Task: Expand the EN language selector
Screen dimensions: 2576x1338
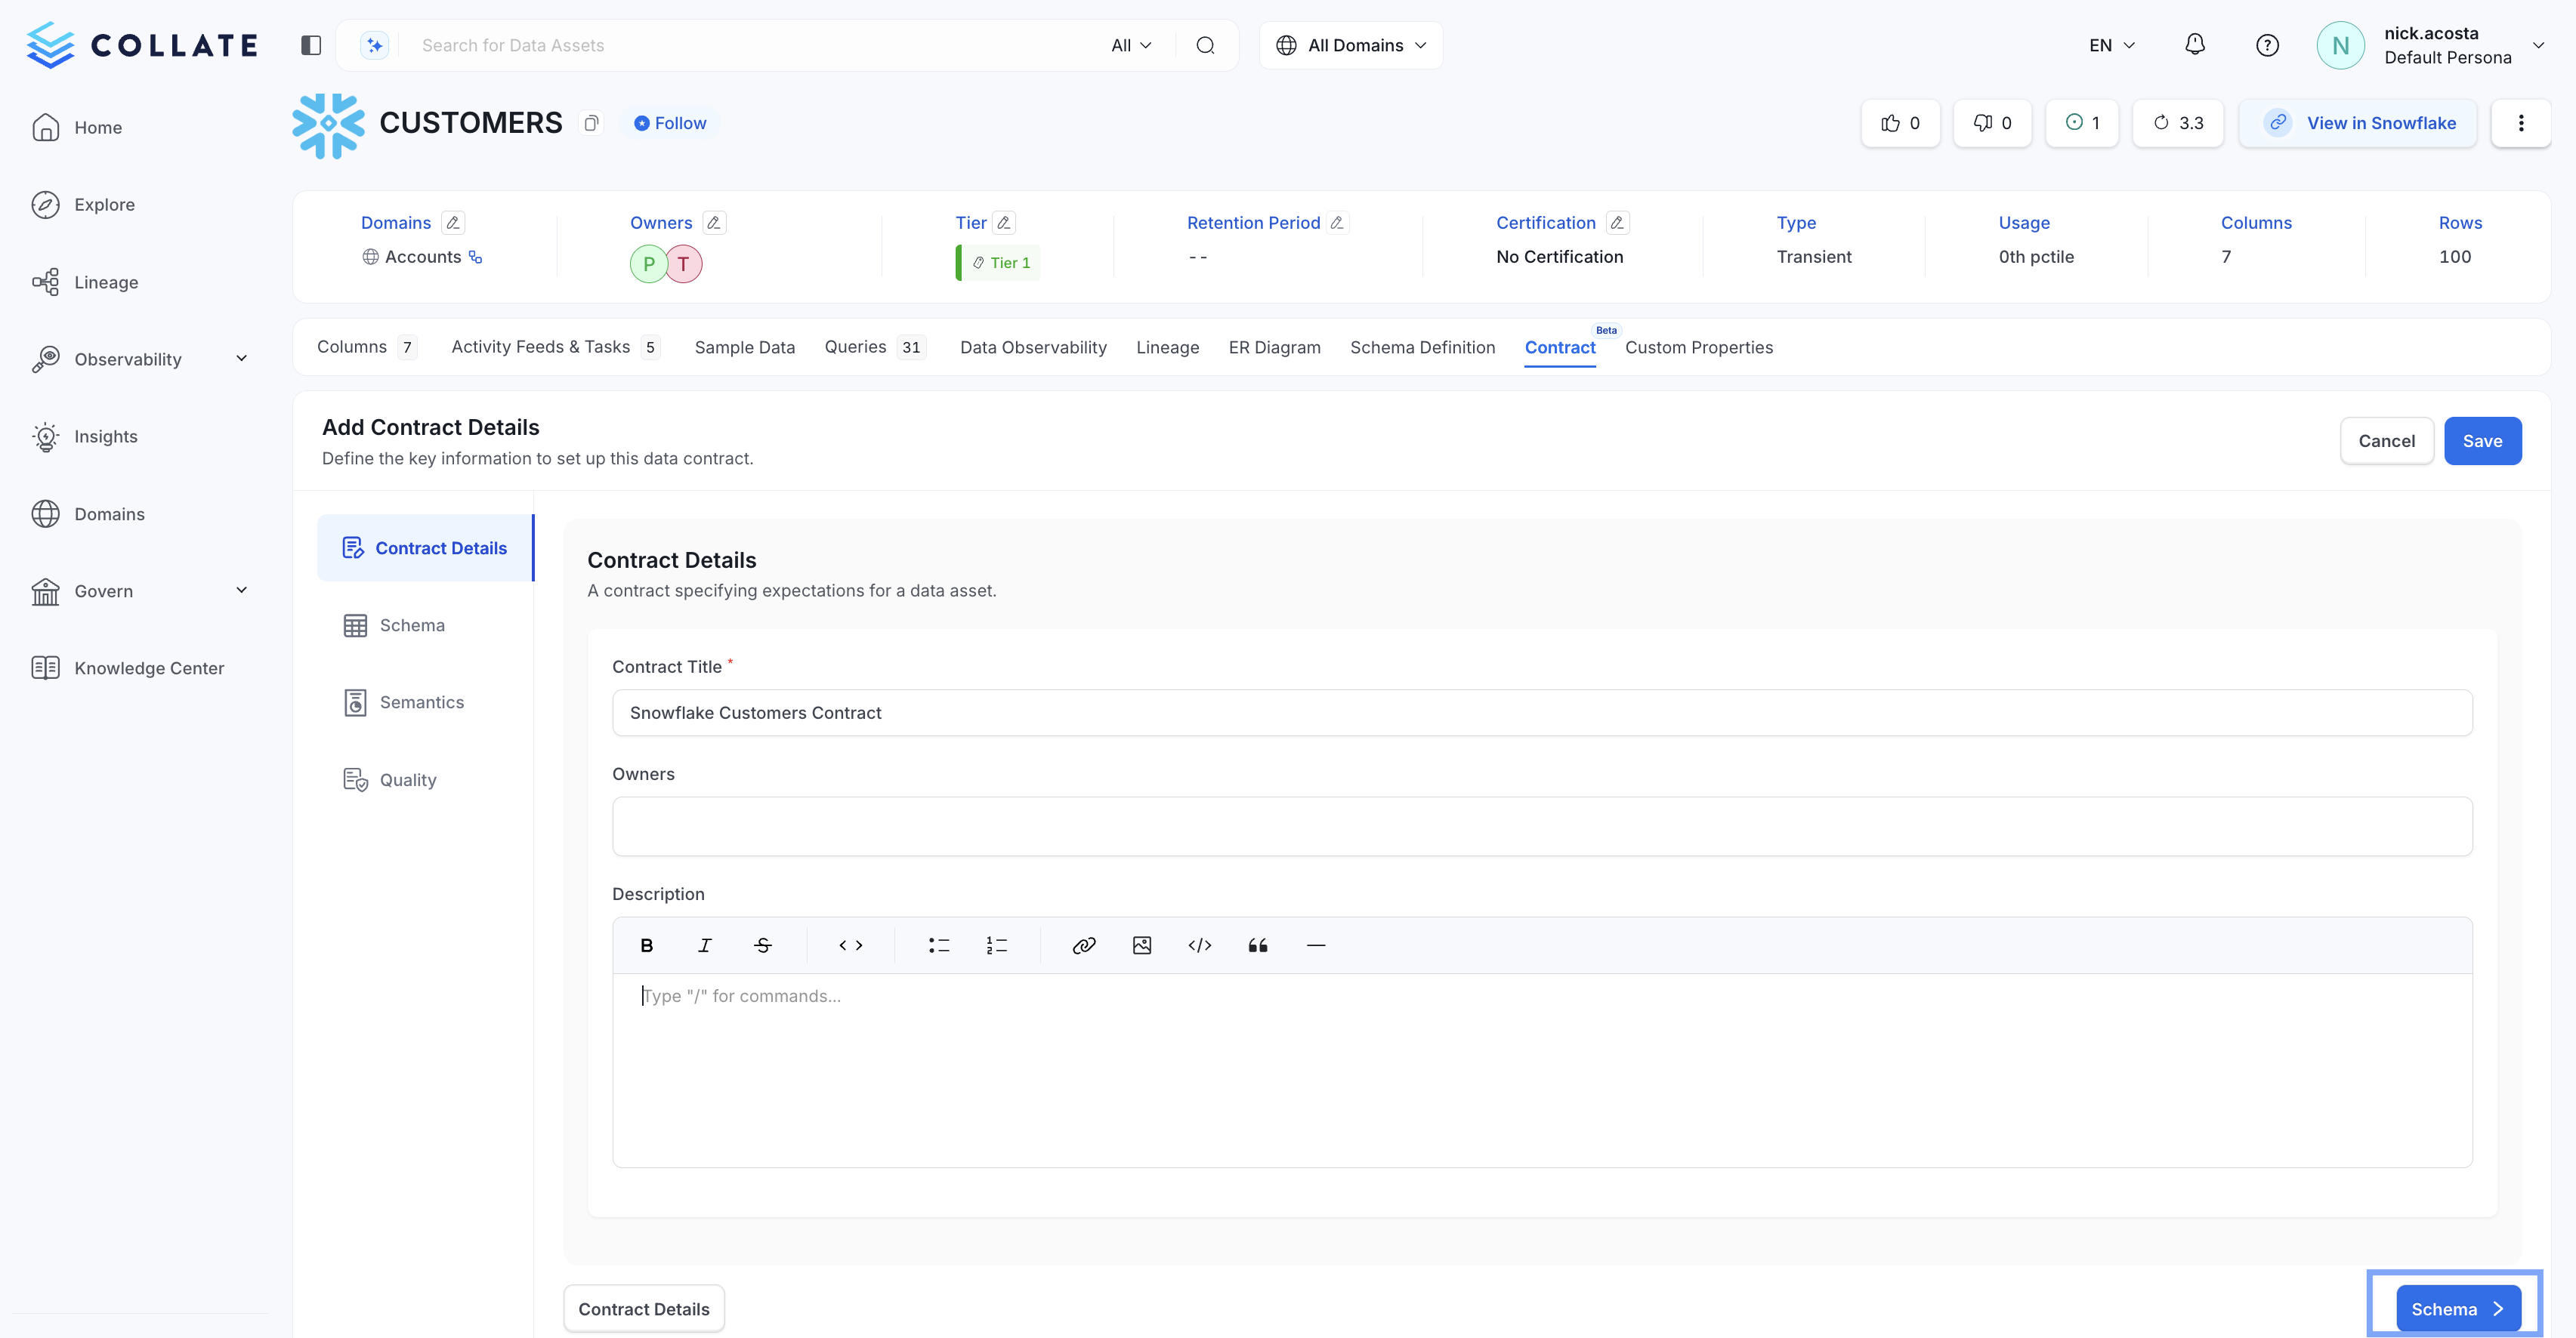Action: click(x=2110, y=44)
